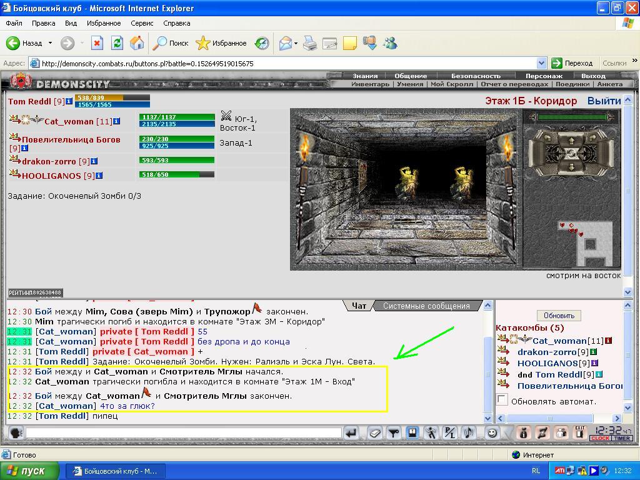Click the IE Back arrow icon
The image size is (640, 480).
tap(13, 43)
